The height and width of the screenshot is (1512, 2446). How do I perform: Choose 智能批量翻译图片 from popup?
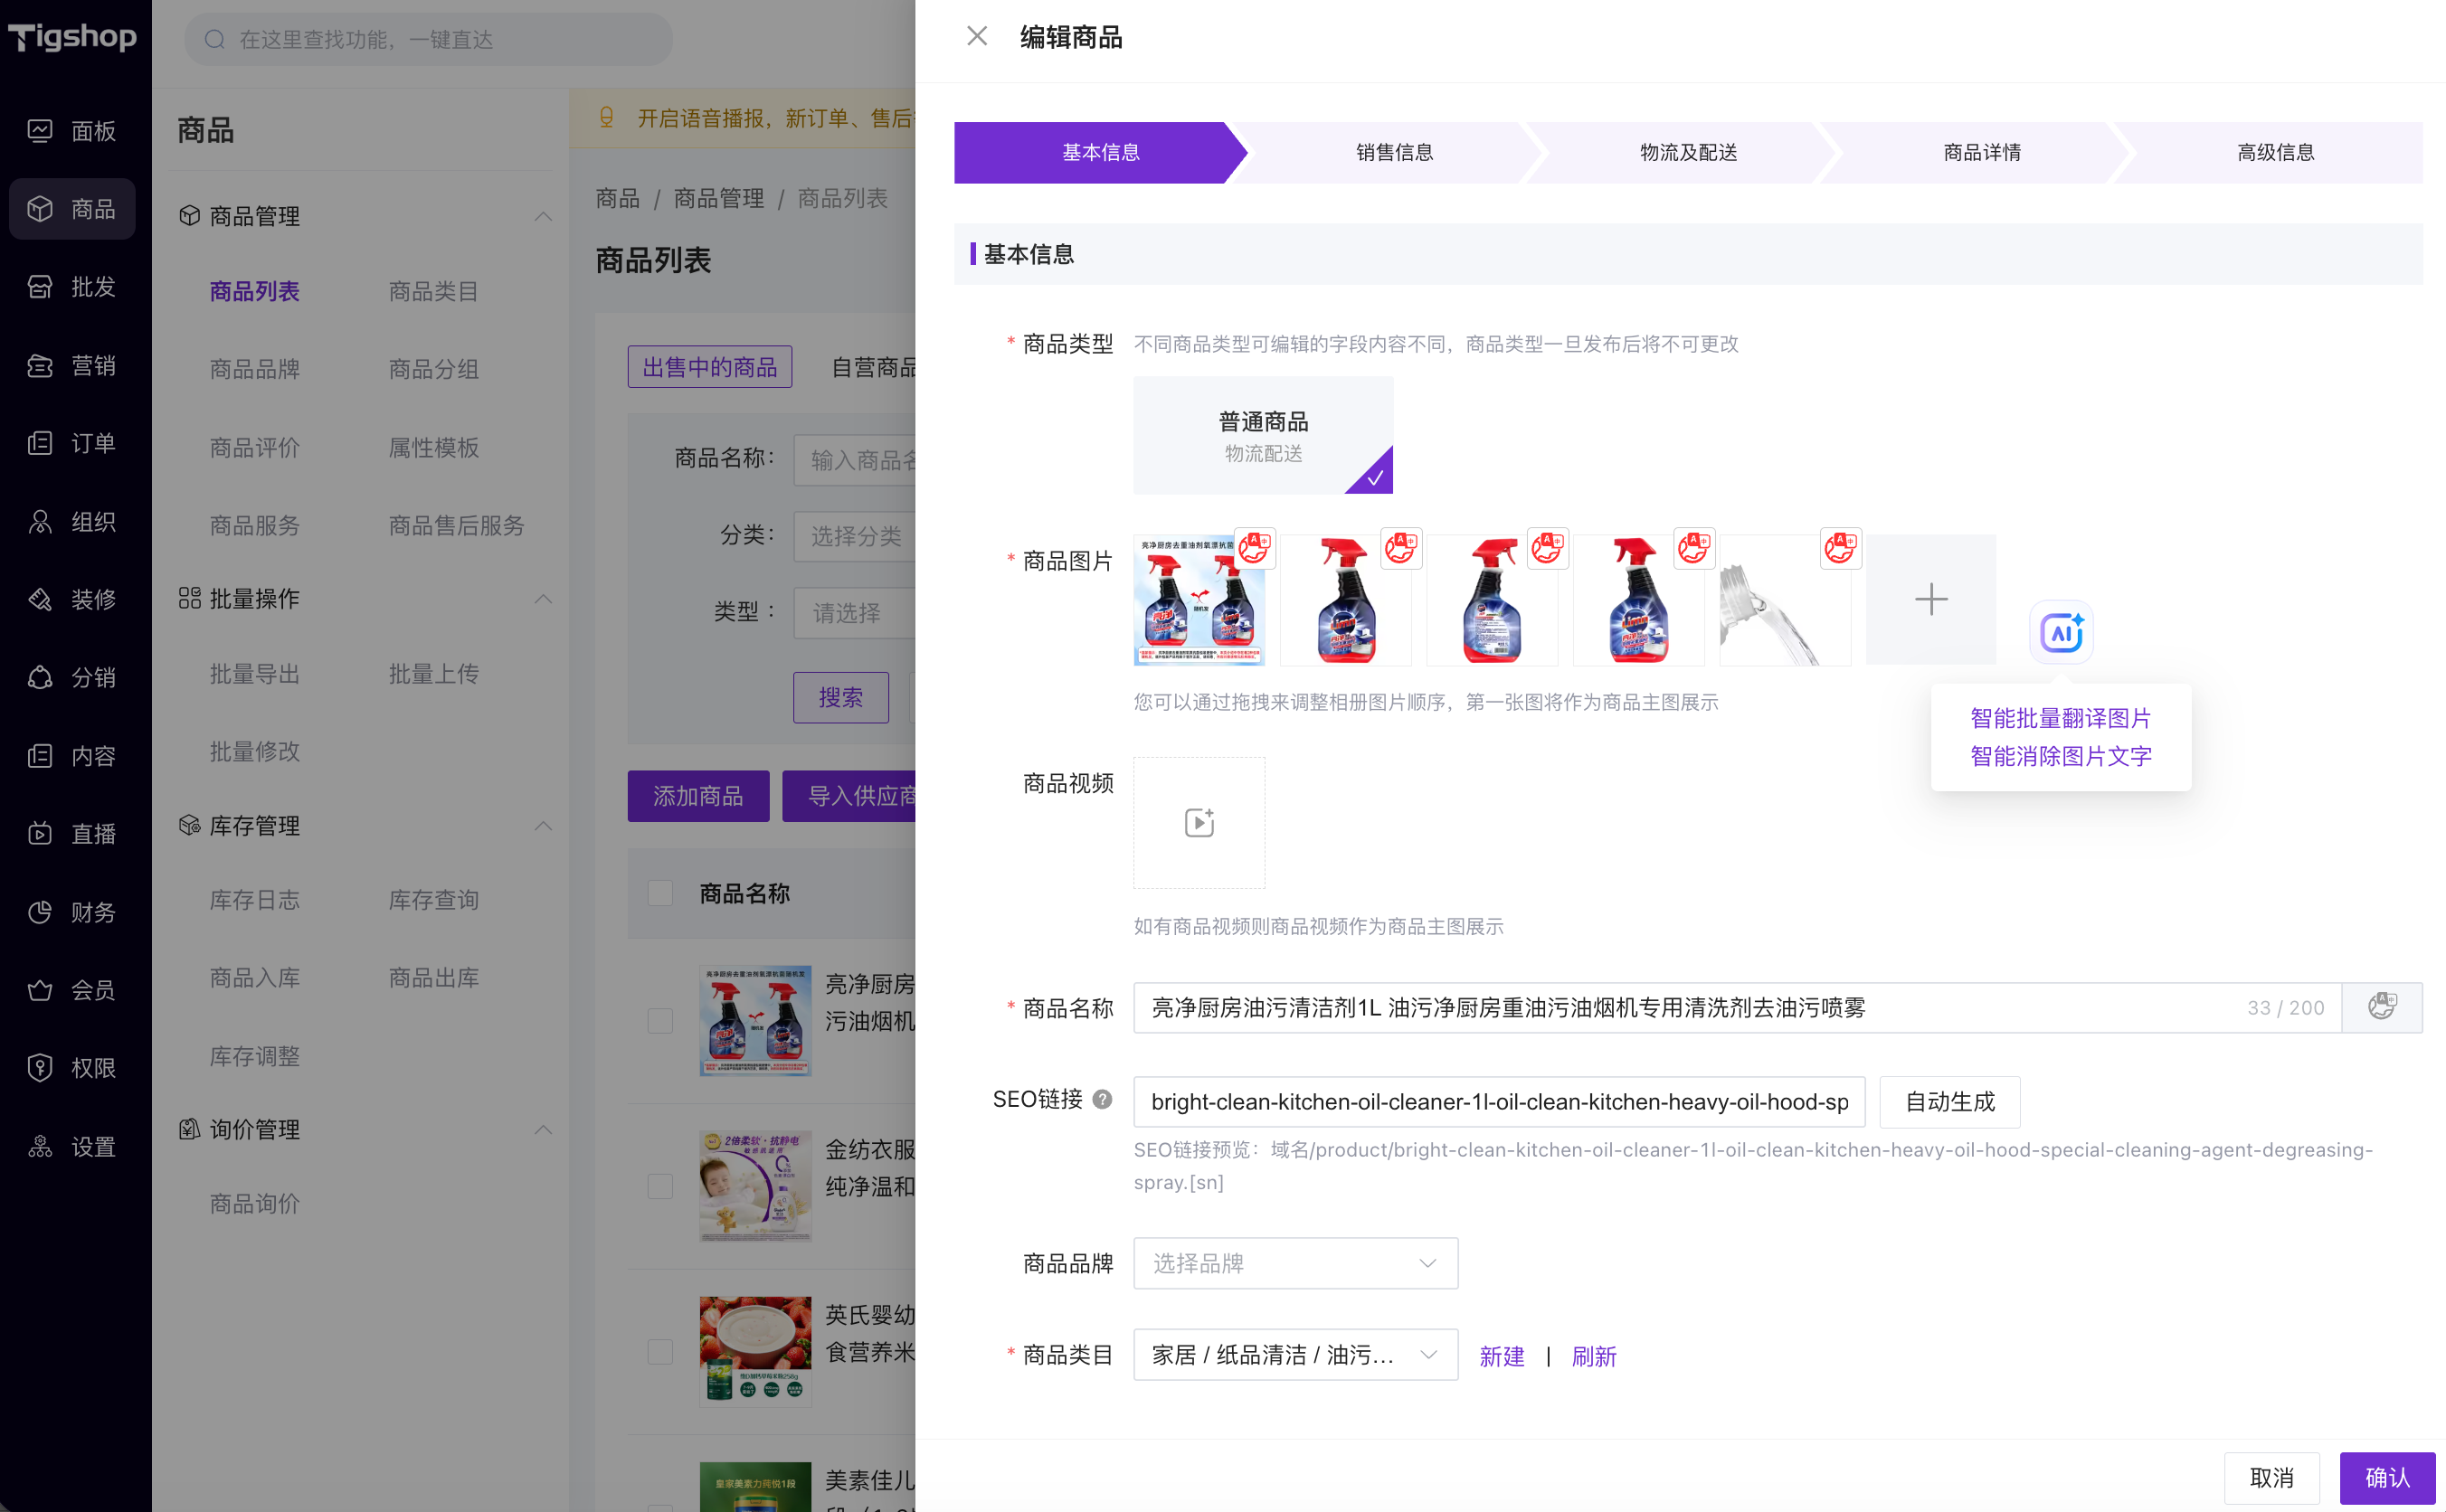coord(2060,718)
